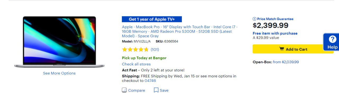Click the Price Match Guarantee dollar icon

tap(255, 19)
